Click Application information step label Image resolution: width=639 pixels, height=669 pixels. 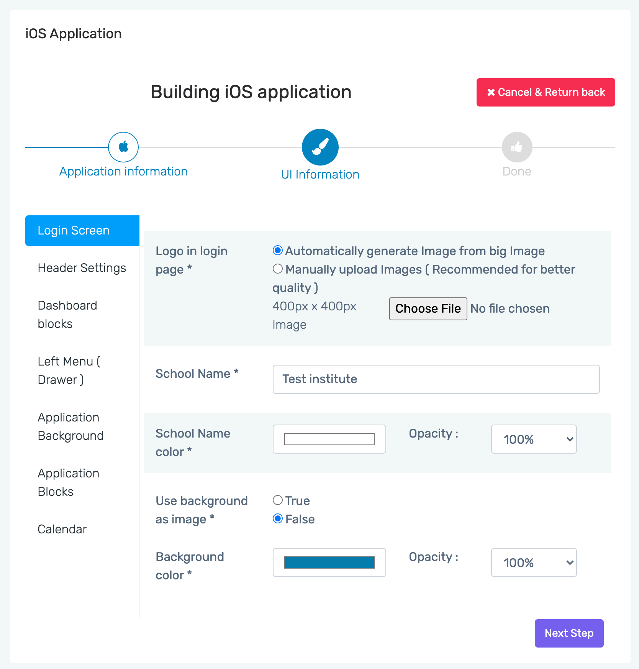123,171
